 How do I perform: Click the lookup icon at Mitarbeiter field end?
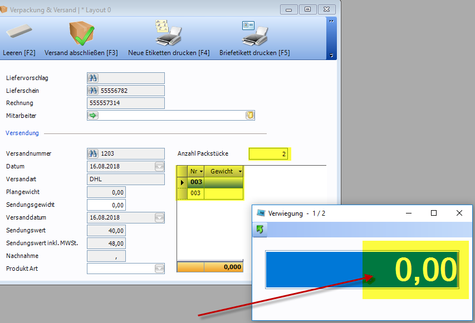(250, 116)
